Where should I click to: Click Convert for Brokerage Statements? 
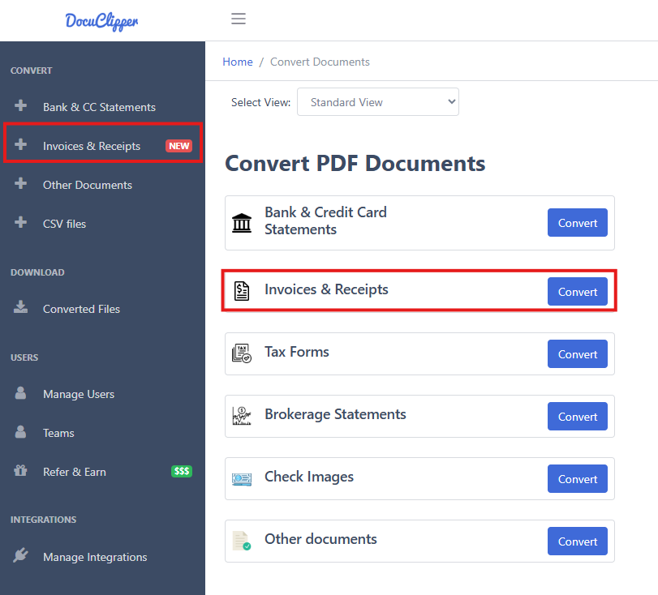578,417
